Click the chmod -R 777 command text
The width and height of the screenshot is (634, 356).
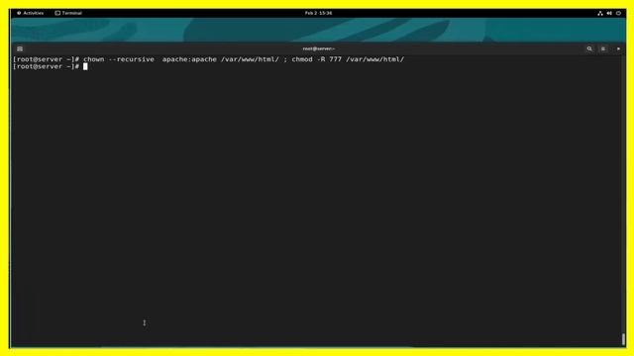[317, 59]
